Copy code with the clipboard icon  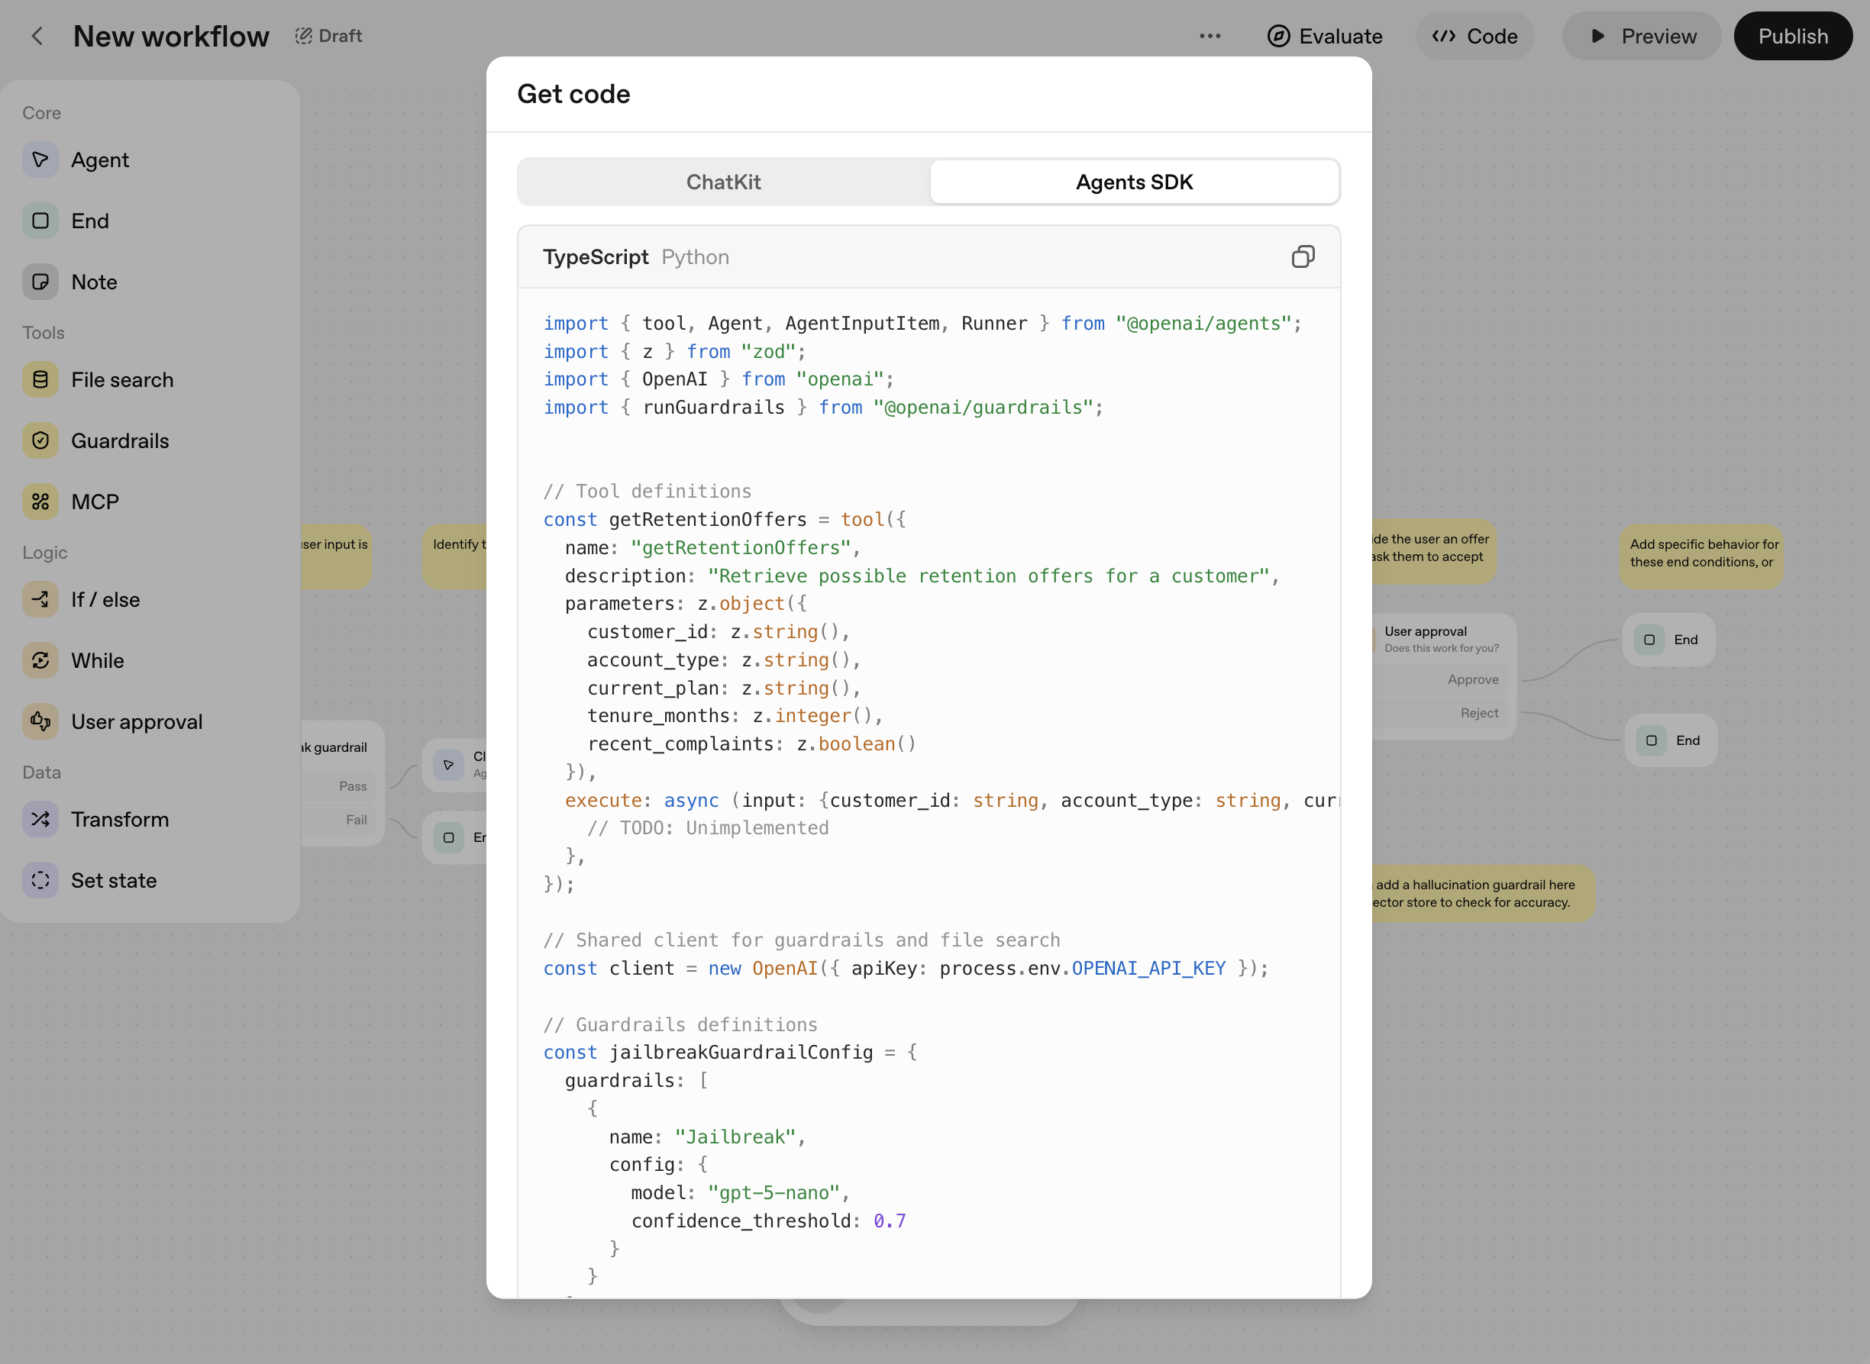point(1303,256)
